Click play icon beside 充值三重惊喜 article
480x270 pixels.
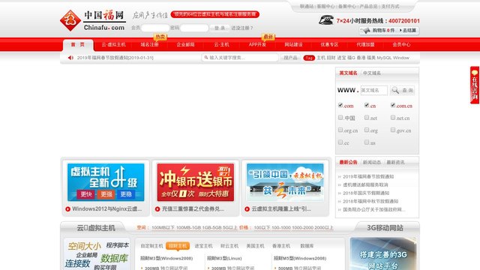[x=157, y=209]
